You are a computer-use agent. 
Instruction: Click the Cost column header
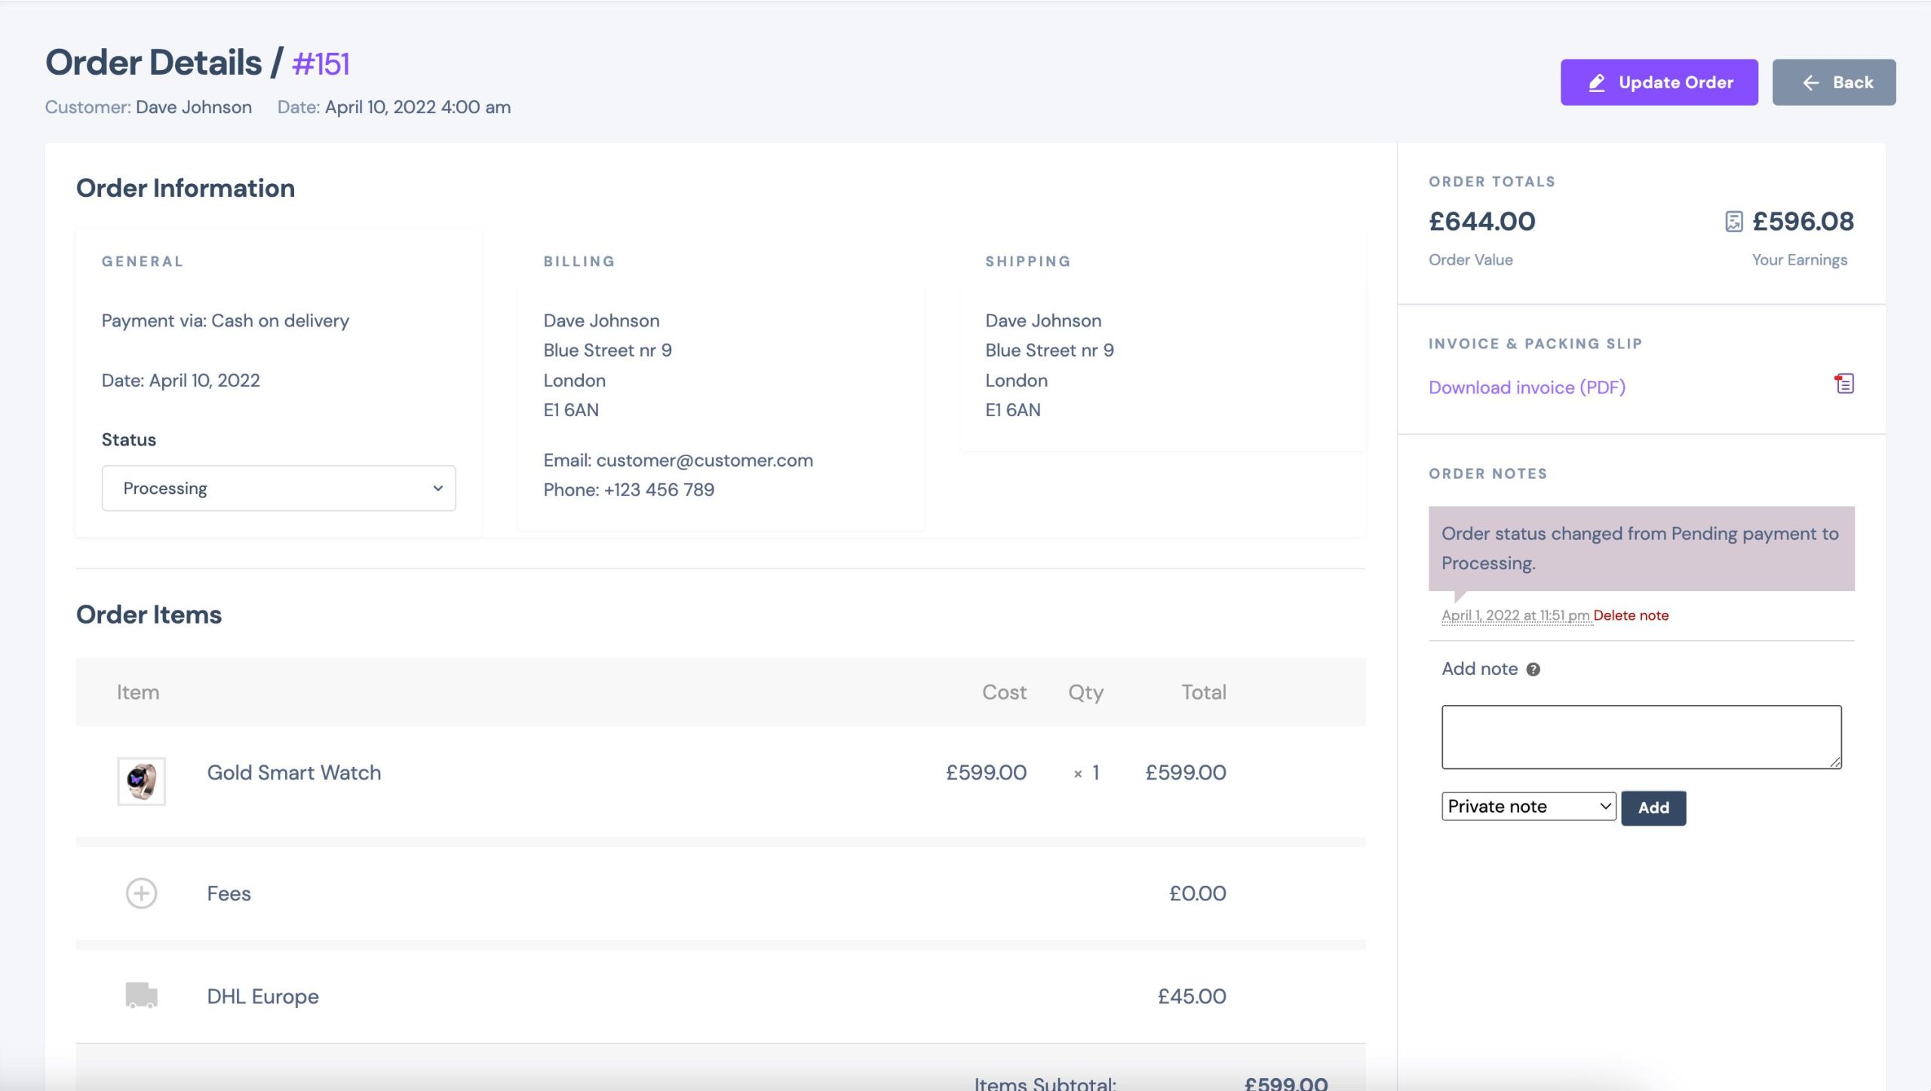(1004, 692)
